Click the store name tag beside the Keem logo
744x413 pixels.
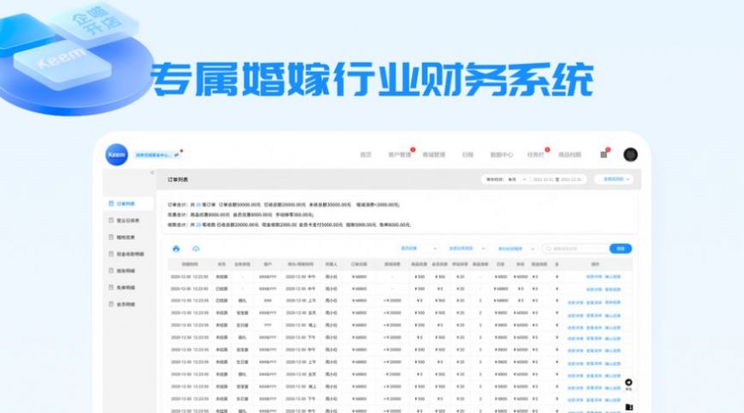(154, 155)
